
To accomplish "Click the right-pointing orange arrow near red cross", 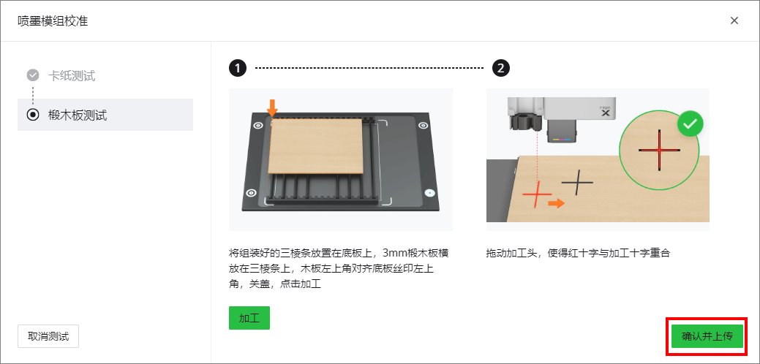I will 557,202.
